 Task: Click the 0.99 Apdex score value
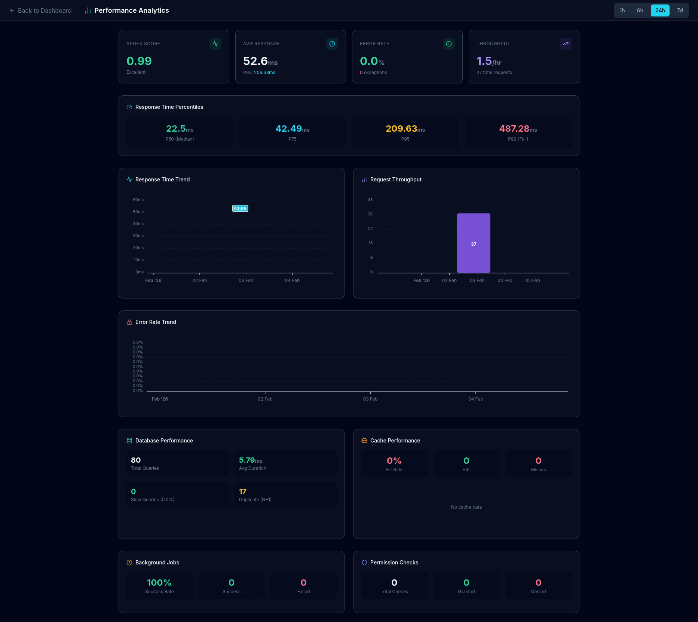pos(139,61)
